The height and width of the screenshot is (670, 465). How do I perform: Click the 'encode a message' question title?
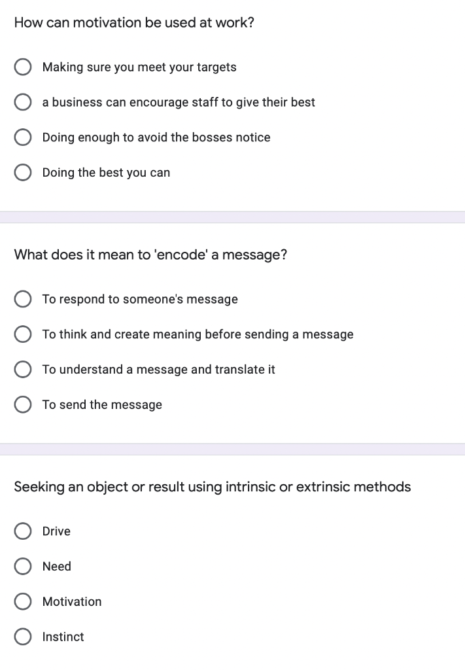pos(150,255)
